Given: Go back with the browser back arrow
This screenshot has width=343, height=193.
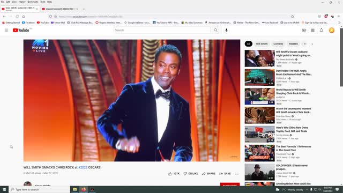Looking at the screenshot, I should [4, 17].
